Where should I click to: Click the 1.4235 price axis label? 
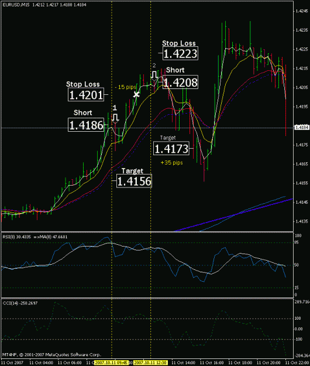tap(302, 30)
